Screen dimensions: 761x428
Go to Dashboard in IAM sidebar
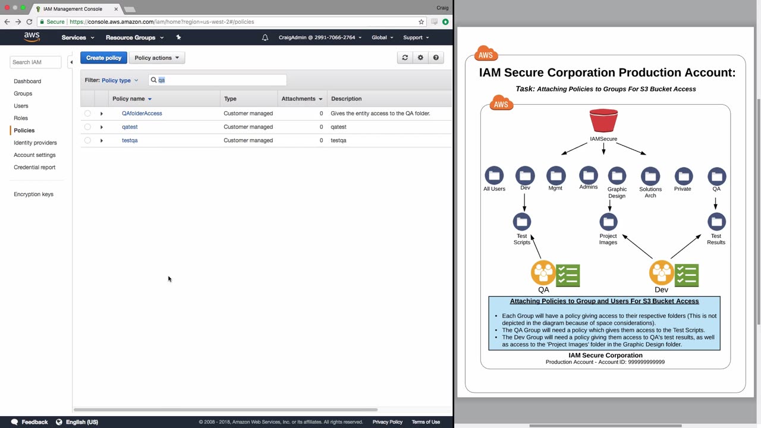27,81
